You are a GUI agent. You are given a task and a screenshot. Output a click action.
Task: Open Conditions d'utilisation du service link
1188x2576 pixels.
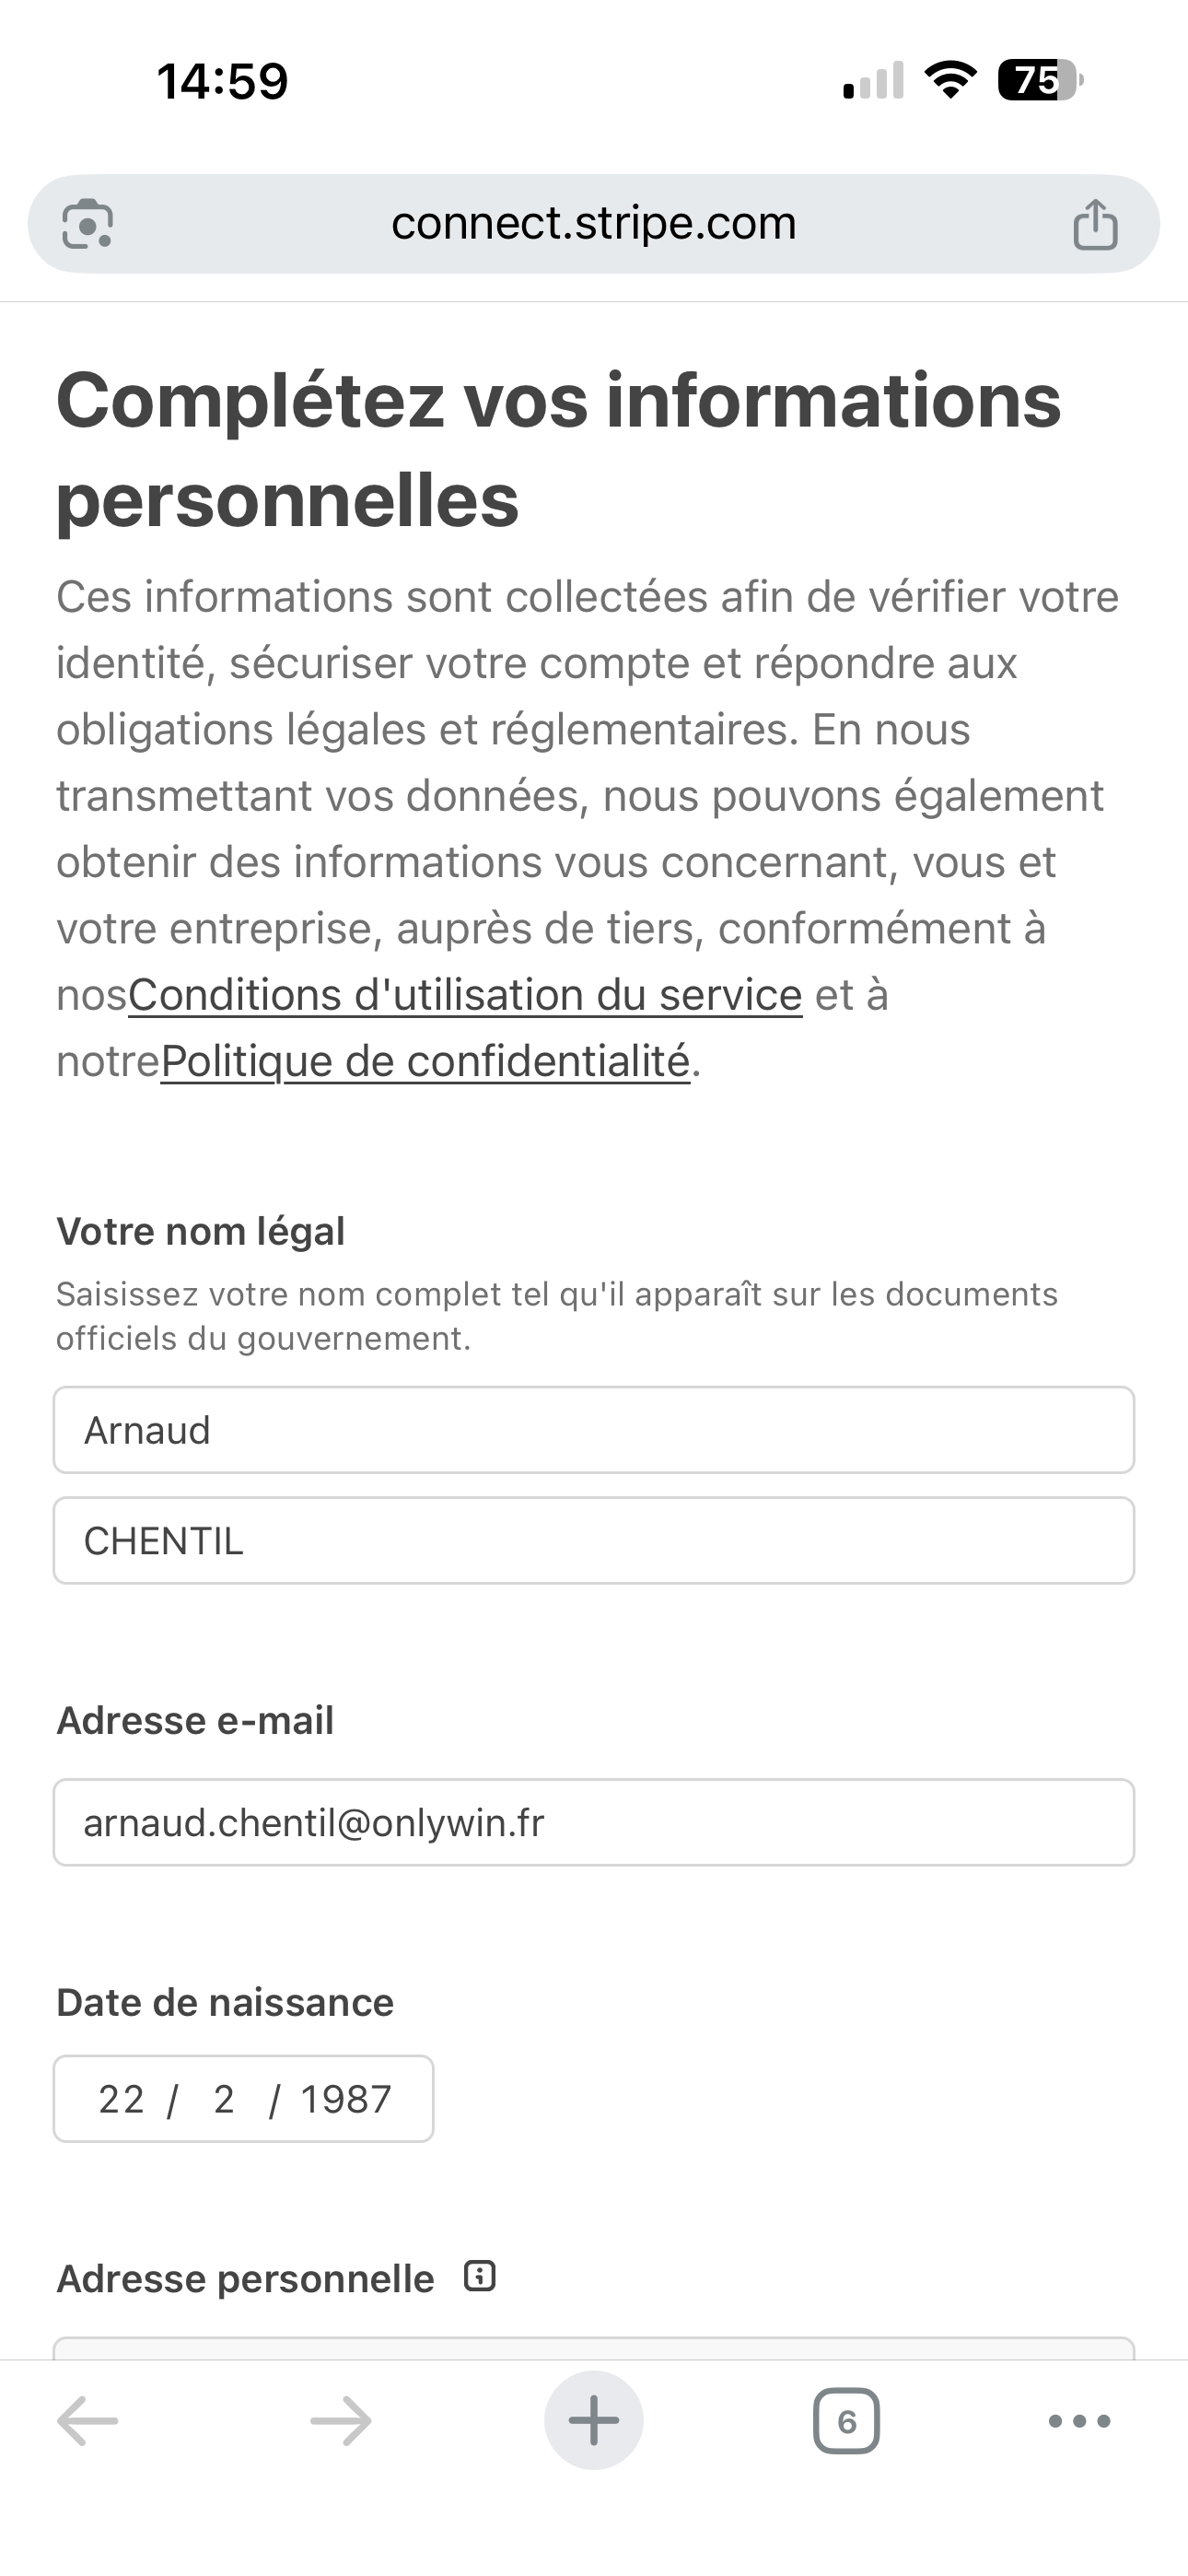[465, 995]
